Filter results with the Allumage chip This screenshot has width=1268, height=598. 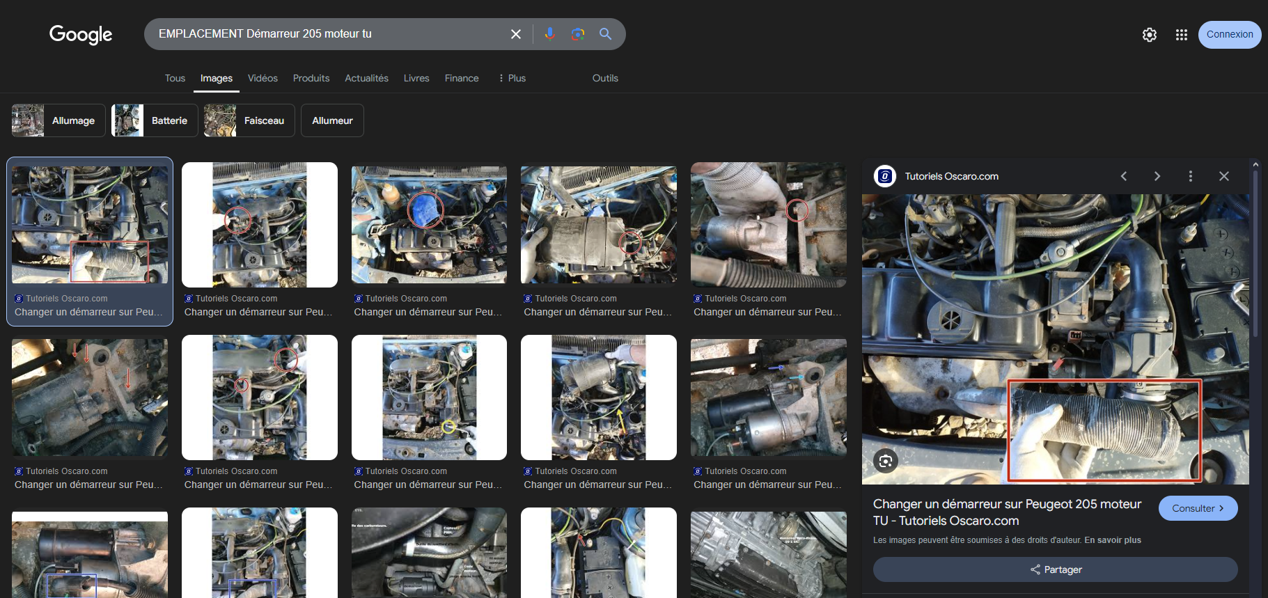click(58, 120)
